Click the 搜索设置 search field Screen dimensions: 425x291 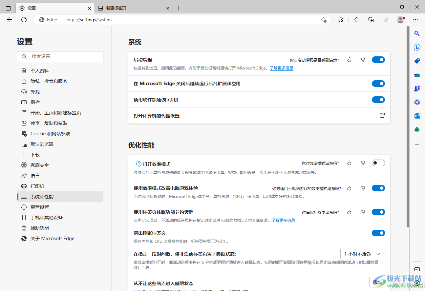pyautogui.click(x=60, y=57)
